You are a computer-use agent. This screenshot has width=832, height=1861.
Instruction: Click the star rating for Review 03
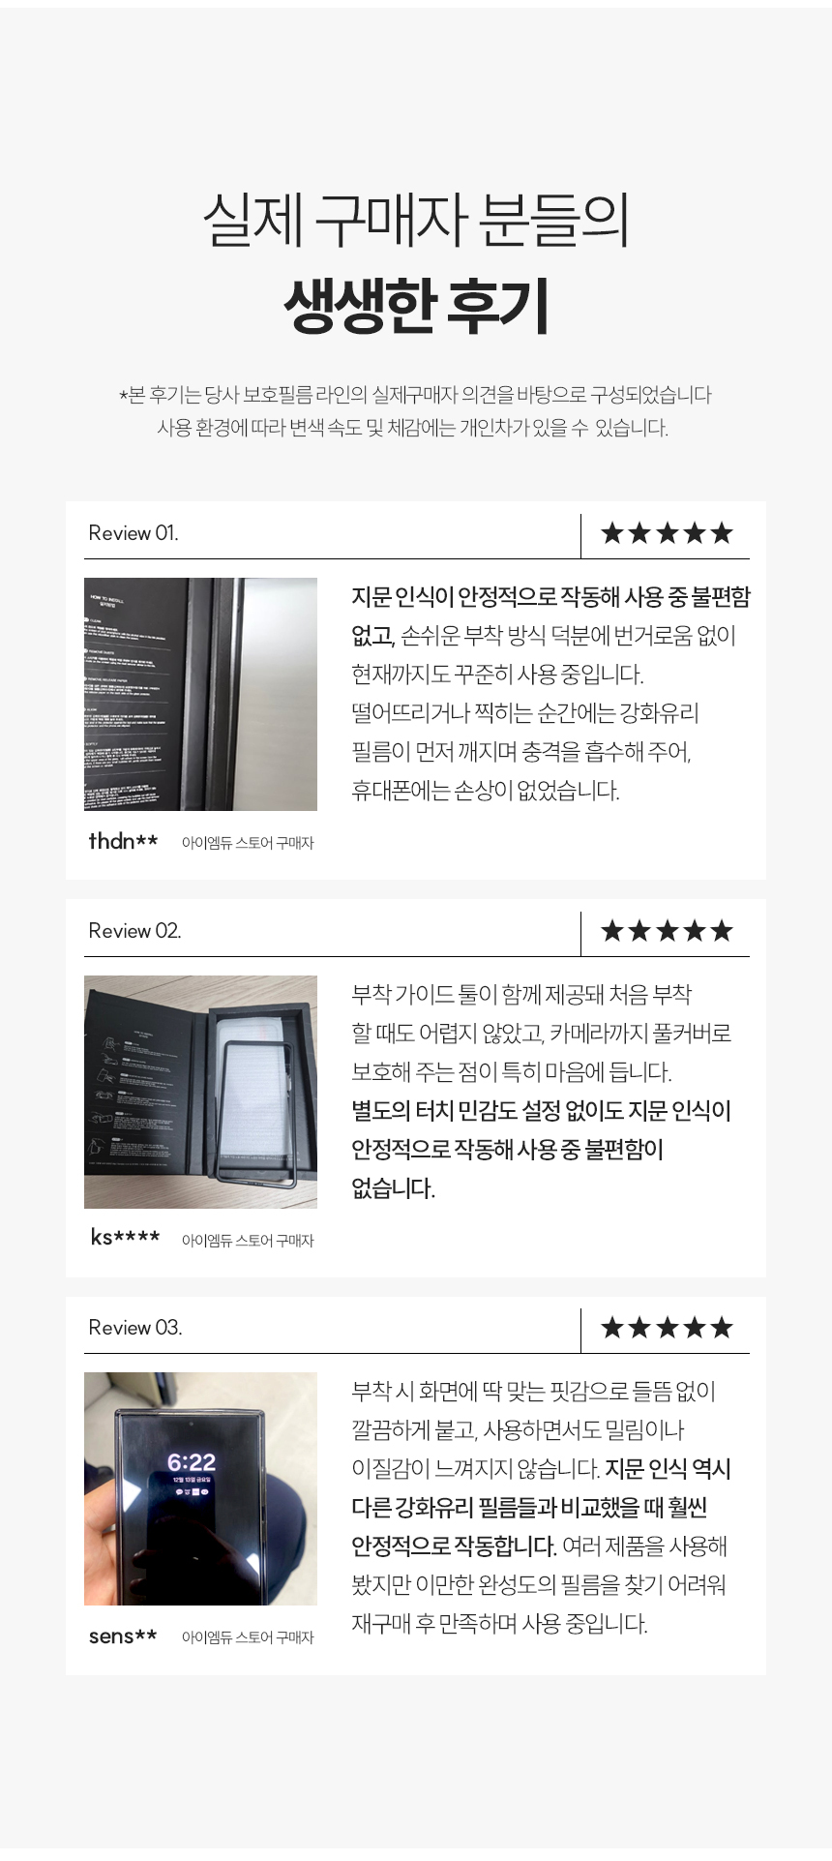667,1328
